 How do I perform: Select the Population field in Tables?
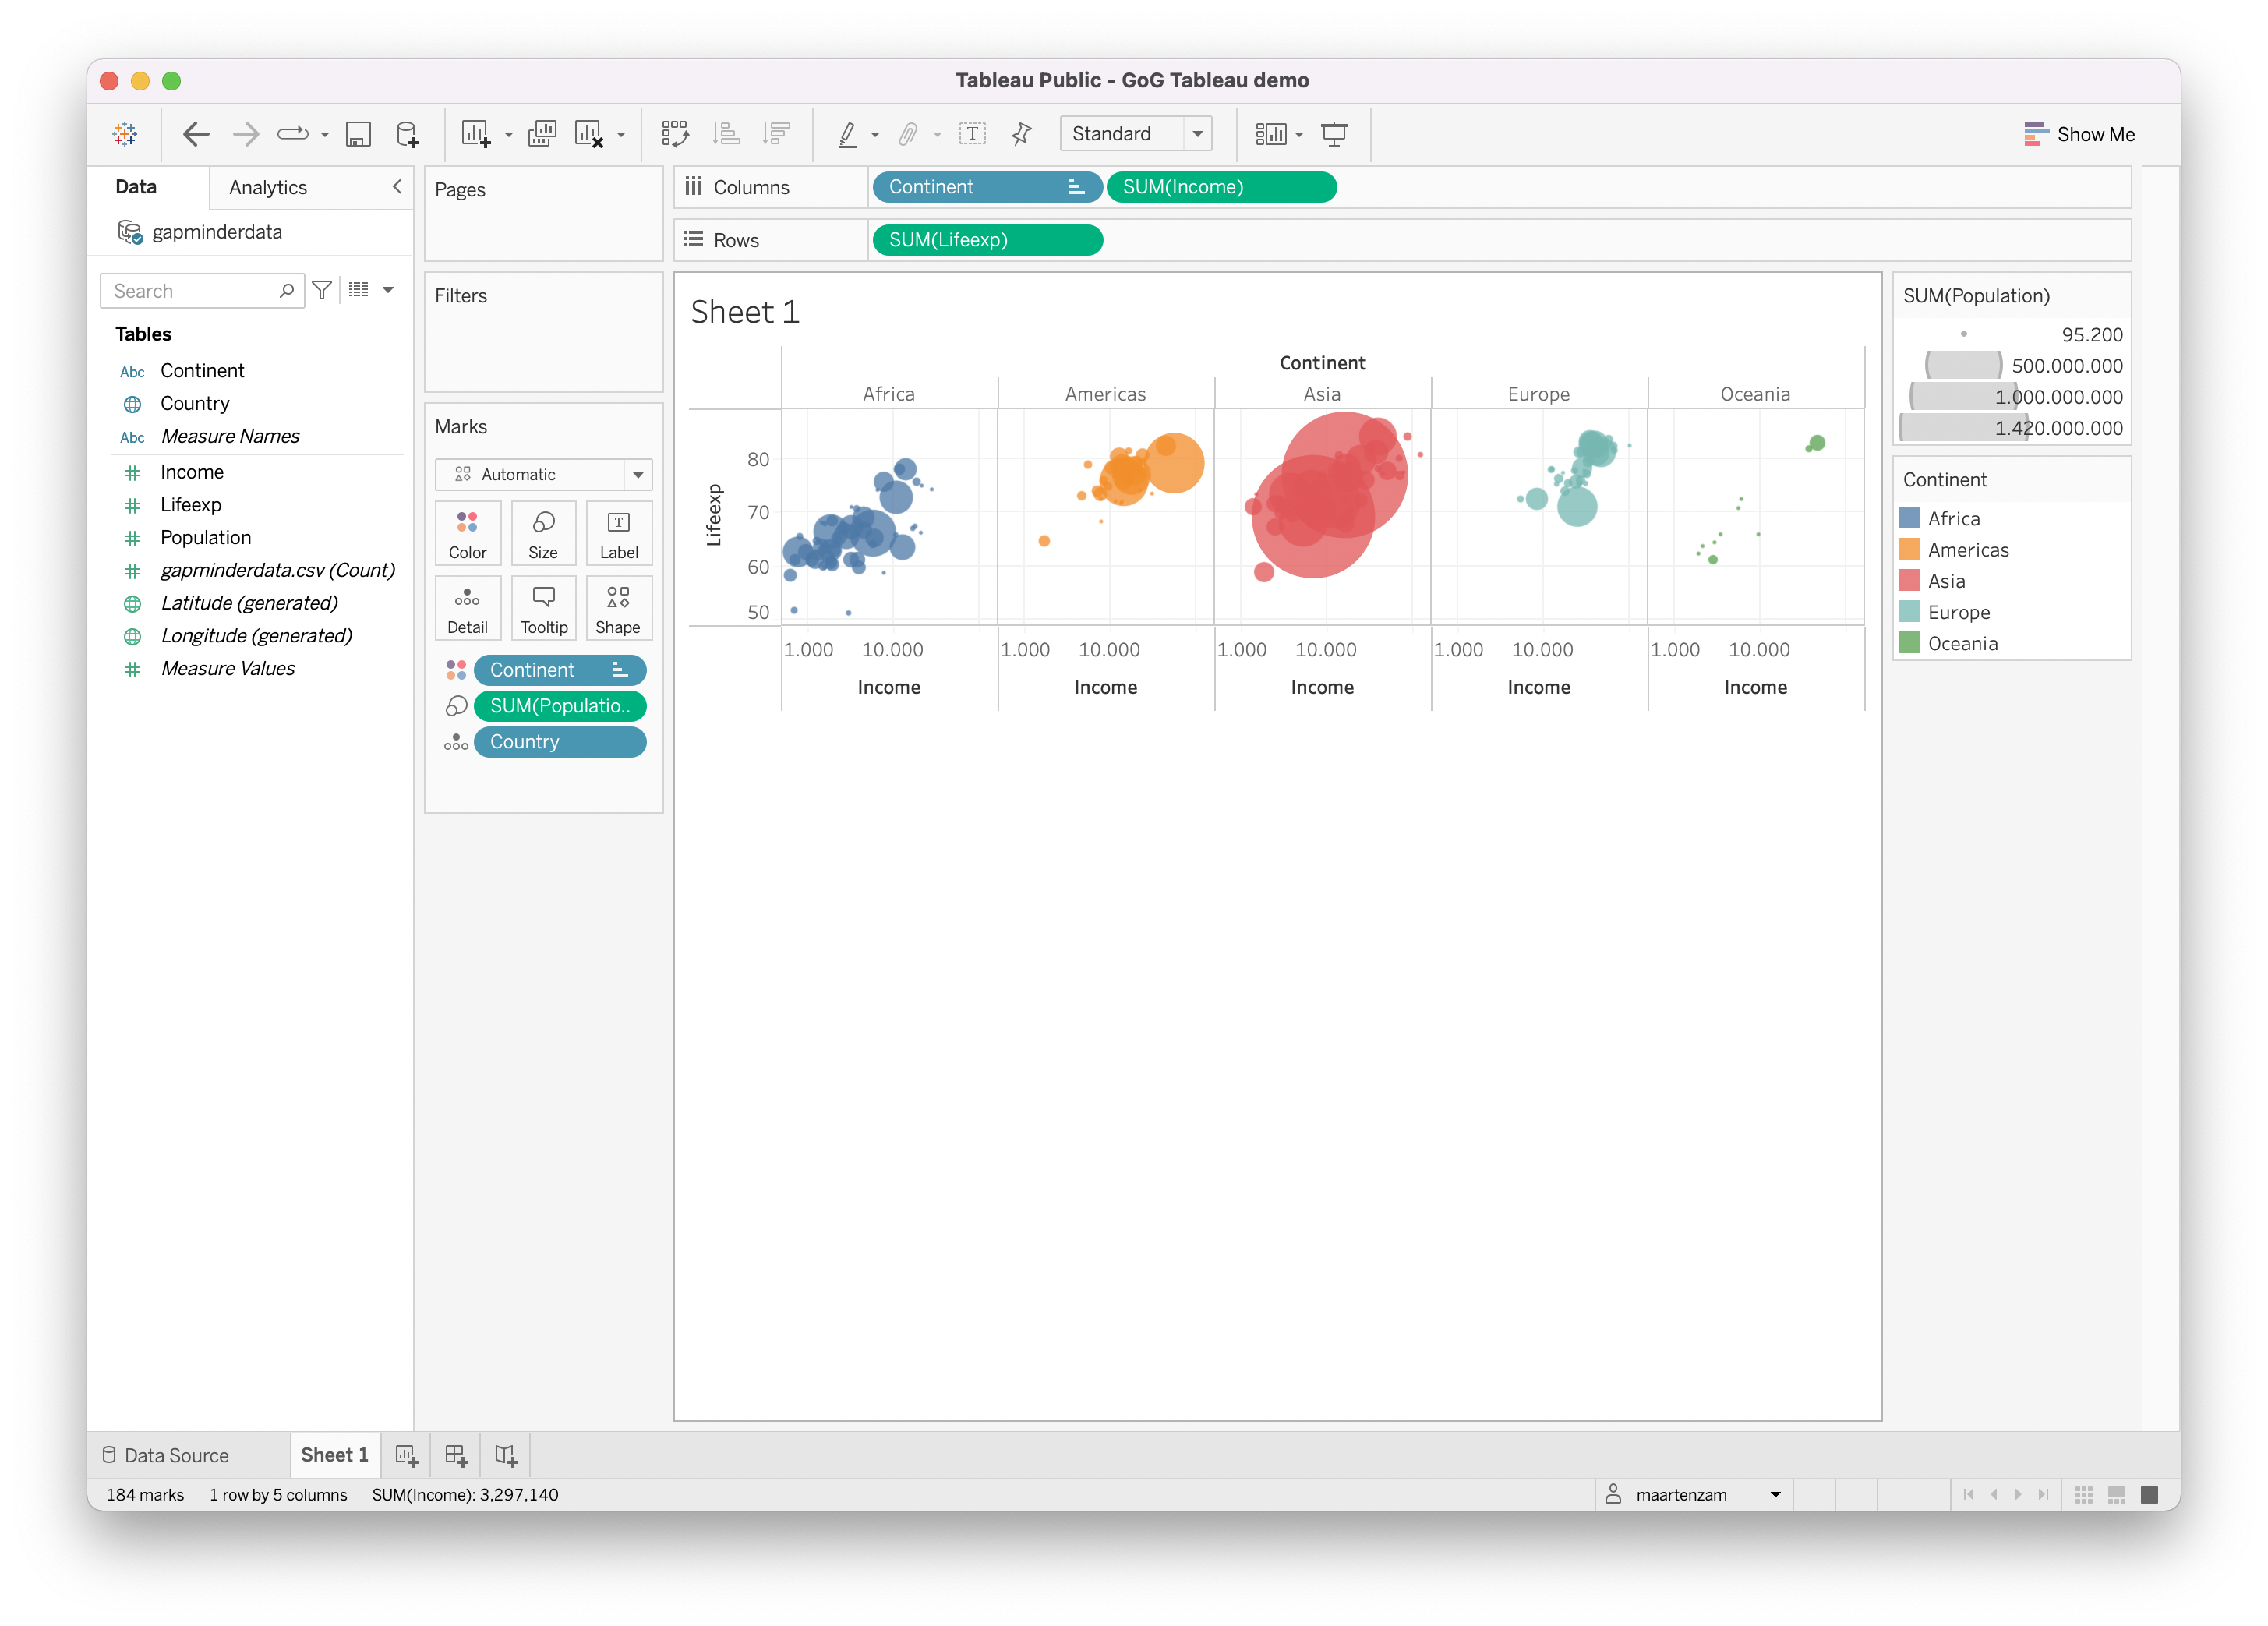pyautogui.click(x=205, y=538)
